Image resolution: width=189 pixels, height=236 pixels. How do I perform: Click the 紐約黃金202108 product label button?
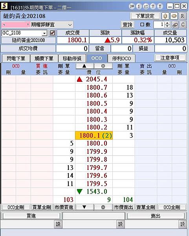(x=28, y=40)
